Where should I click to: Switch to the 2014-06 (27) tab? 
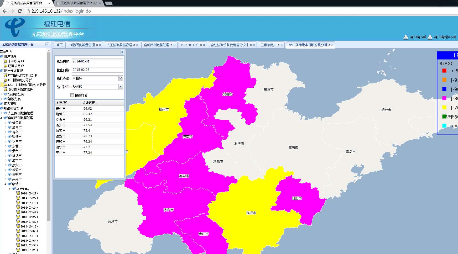point(190,45)
